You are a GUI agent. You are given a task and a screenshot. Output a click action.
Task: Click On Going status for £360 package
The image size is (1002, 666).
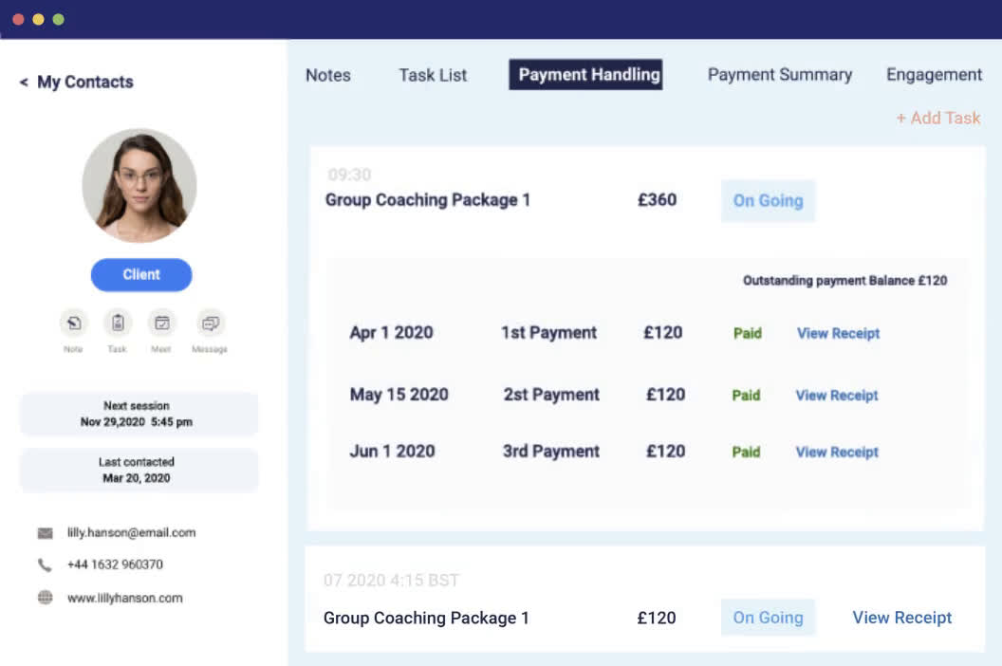tap(768, 201)
